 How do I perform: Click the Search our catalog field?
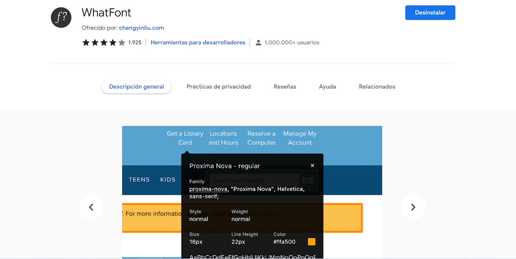click(254, 180)
